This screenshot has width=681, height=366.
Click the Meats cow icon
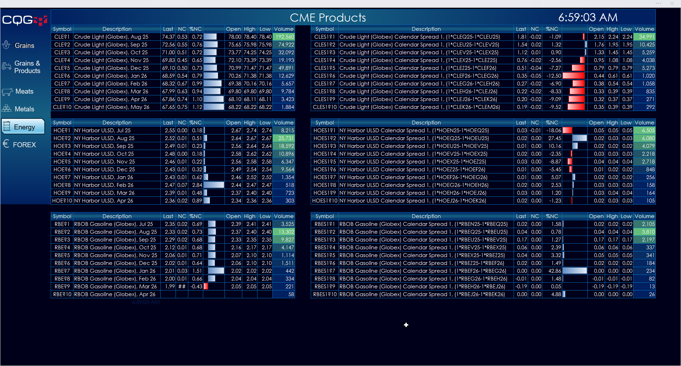tap(7, 91)
